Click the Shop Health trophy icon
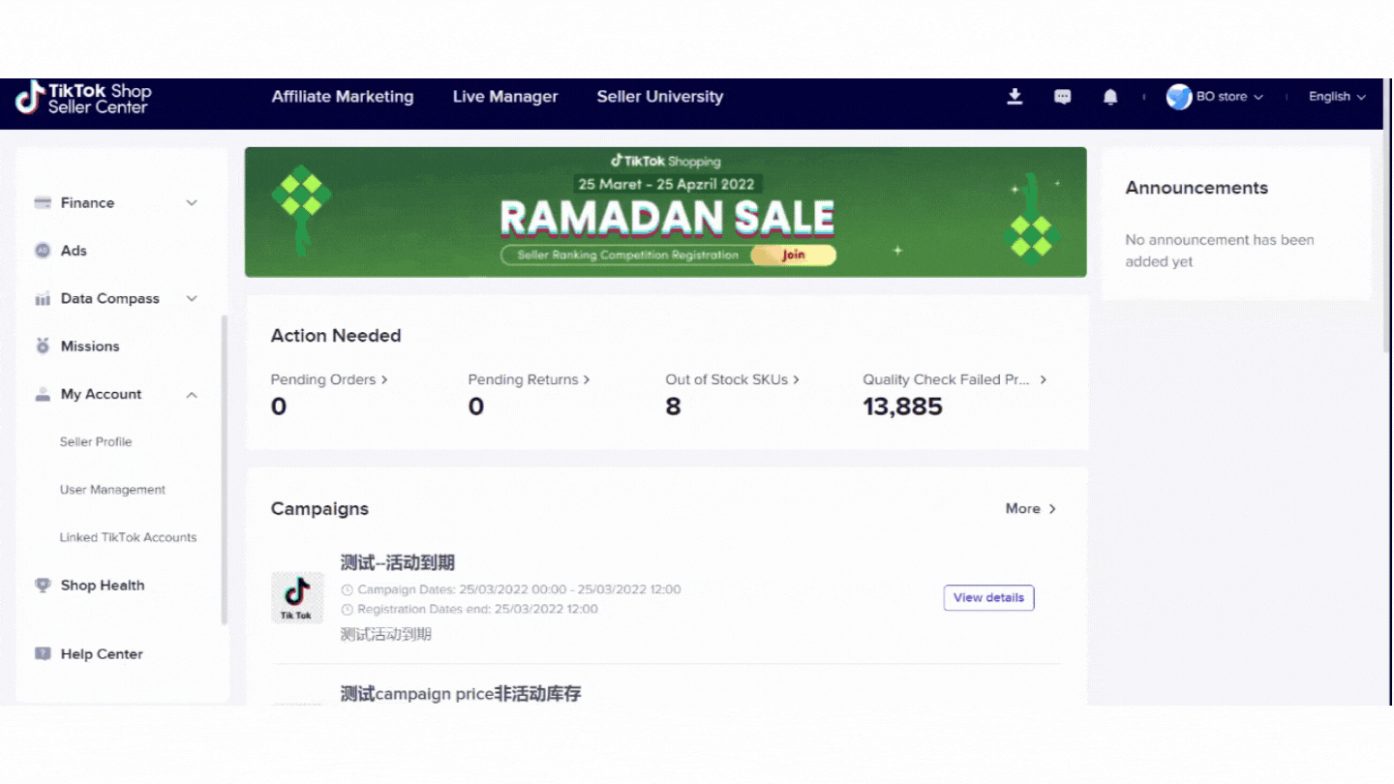The image size is (1394, 784). click(x=43, y=586)
